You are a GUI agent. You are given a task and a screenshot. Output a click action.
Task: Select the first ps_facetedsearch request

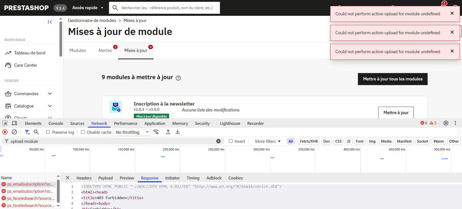click(28, 198)
